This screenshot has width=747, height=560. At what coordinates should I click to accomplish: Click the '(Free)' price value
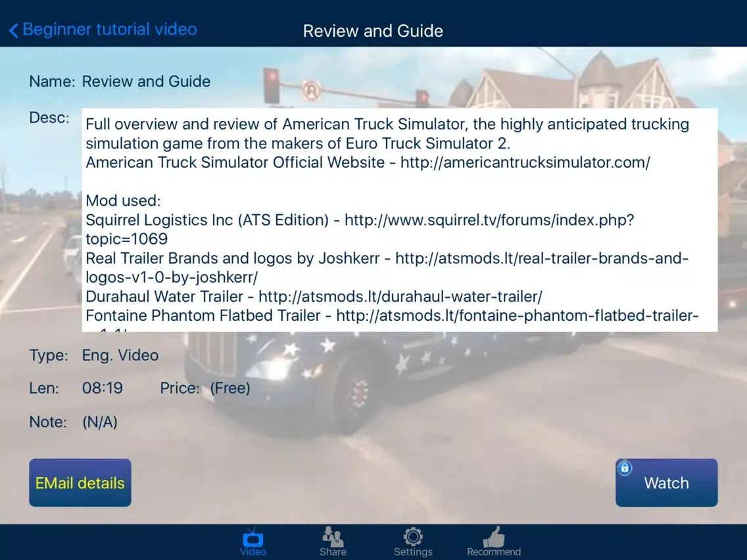[230, 388]
